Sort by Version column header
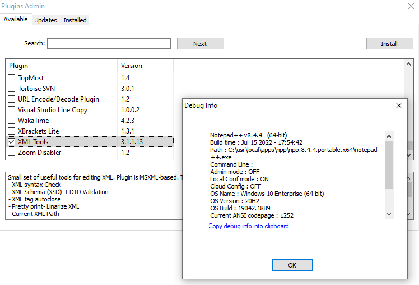Viewport: 419px width, 285px height. (x=146, y=66)
